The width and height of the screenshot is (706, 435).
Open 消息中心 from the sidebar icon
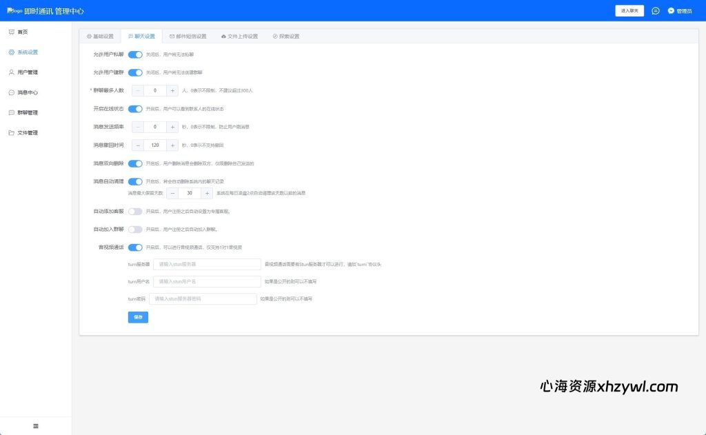[x=12, y=92]
